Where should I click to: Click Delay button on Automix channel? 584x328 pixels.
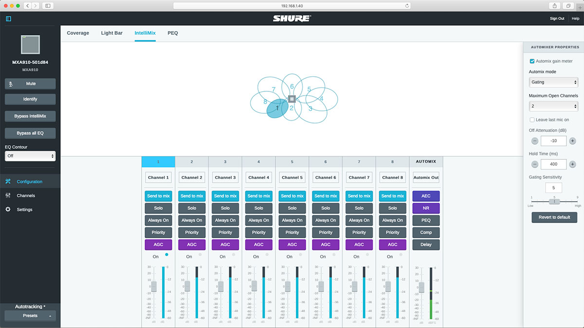426,244
